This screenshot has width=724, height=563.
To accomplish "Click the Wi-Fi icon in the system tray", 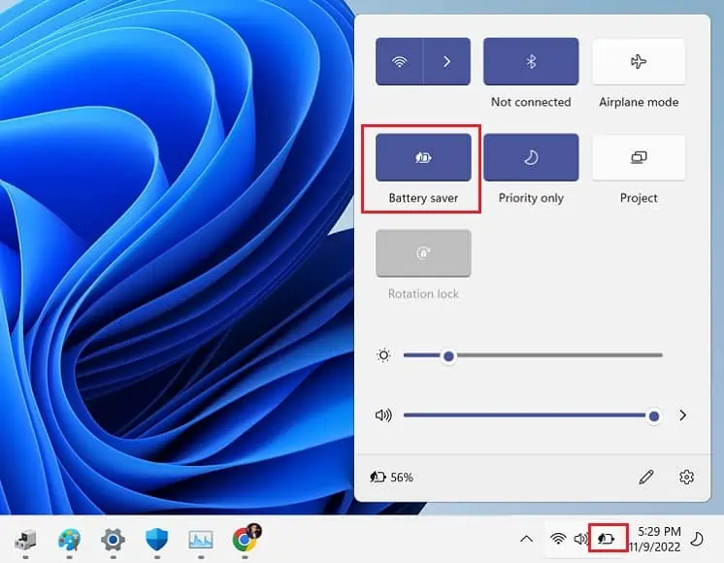I will click(558, 539).
